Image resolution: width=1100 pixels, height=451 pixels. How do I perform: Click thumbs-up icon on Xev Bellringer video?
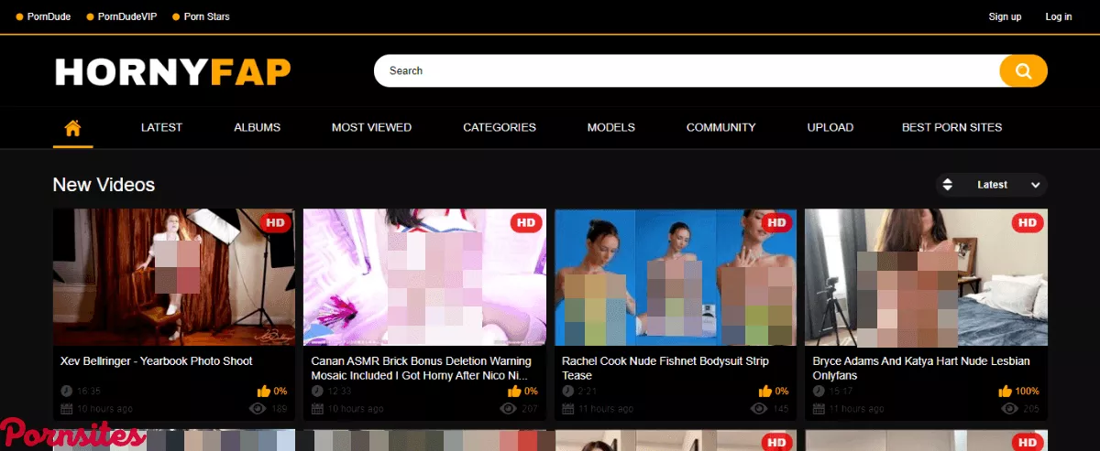tap(264, 391)
